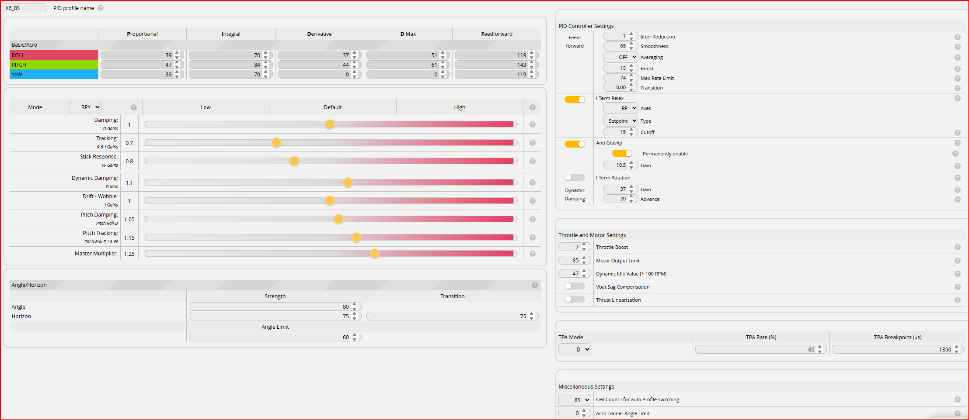The height and width of the screenshot is (420, 969).
Task: Click help icon for Jitter Reduction
Action: coord(957,37)
